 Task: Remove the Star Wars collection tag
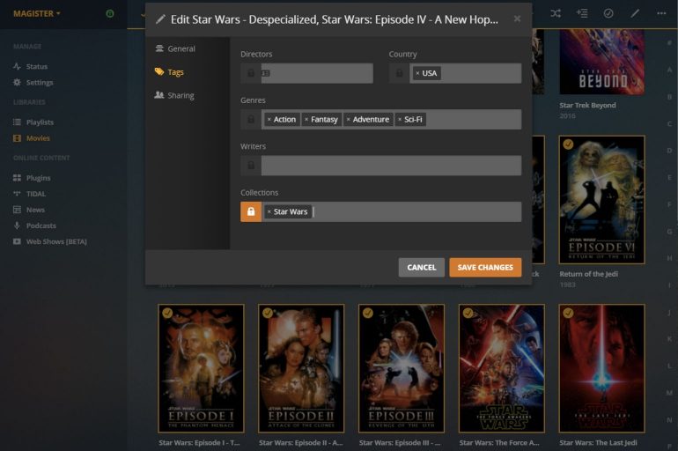pos(269,212)
